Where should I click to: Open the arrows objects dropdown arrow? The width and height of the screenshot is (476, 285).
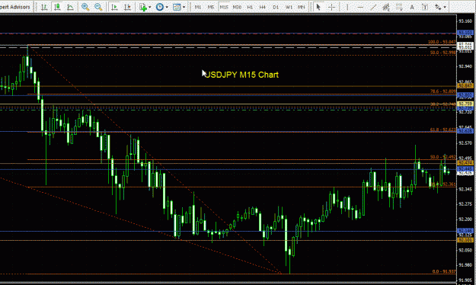tap(445, 7)
